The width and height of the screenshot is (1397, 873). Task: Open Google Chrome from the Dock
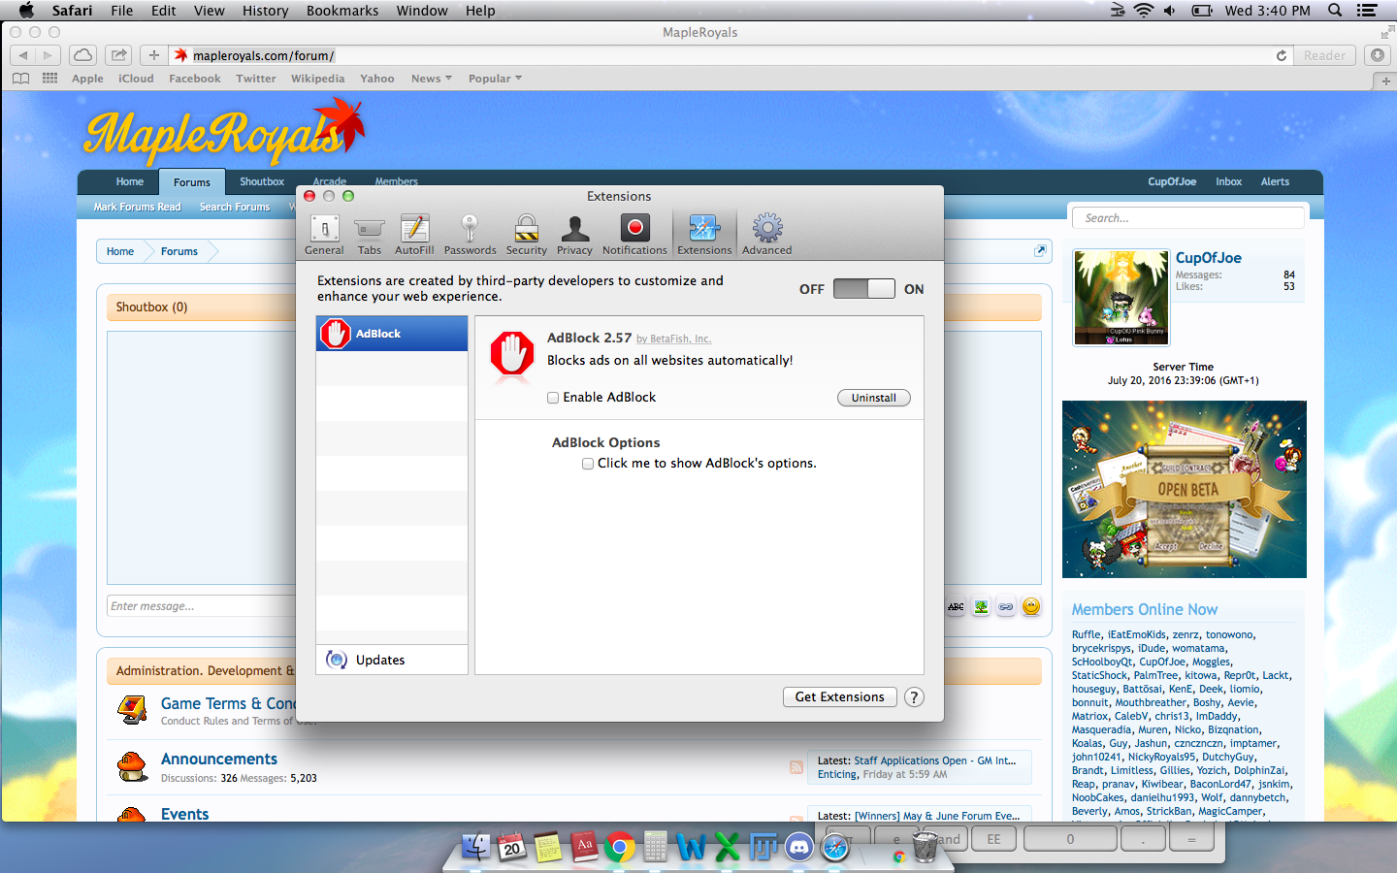point(619,847)
